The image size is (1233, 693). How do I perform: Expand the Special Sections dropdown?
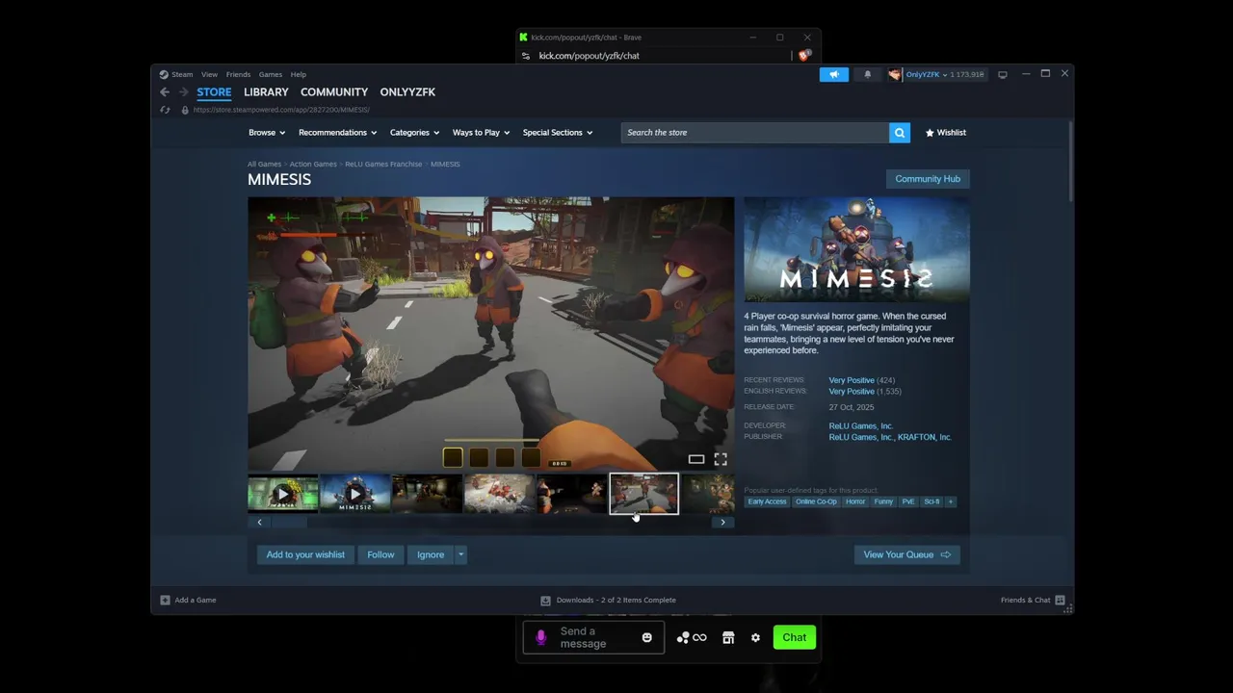(x=558, y=133)
